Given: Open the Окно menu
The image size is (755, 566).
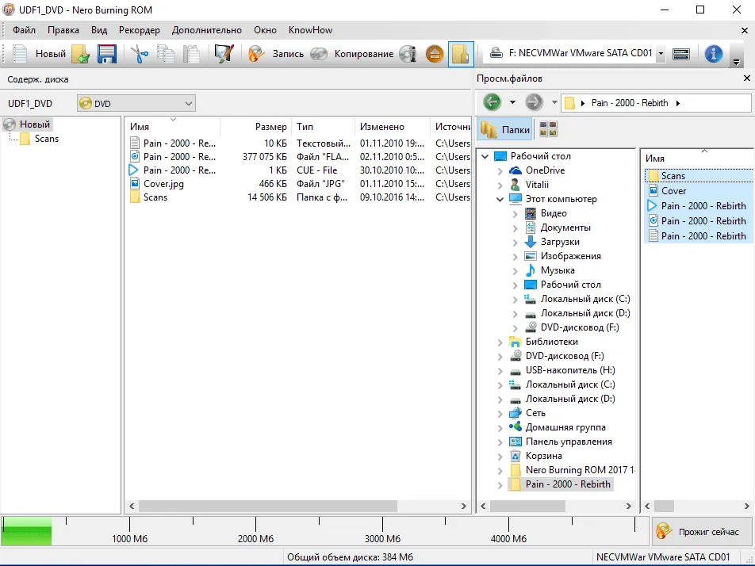Looking at the screenshot, I should 266,30.
